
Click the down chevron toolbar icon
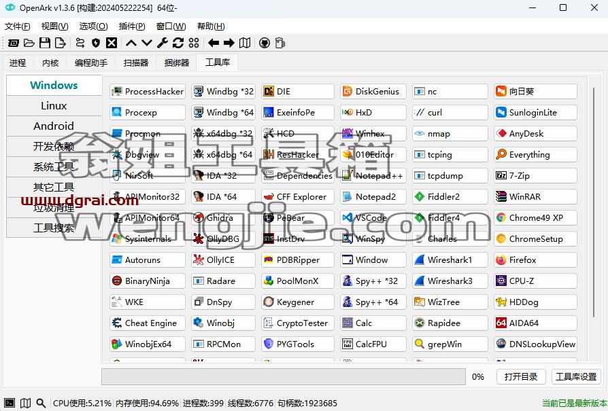pyautogui.click(x=147, y=43)
